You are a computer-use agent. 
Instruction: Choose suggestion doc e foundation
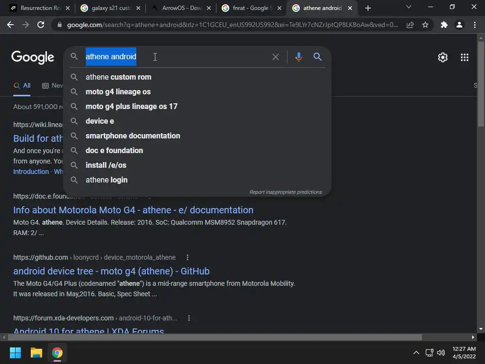click(x=197, y=150)
